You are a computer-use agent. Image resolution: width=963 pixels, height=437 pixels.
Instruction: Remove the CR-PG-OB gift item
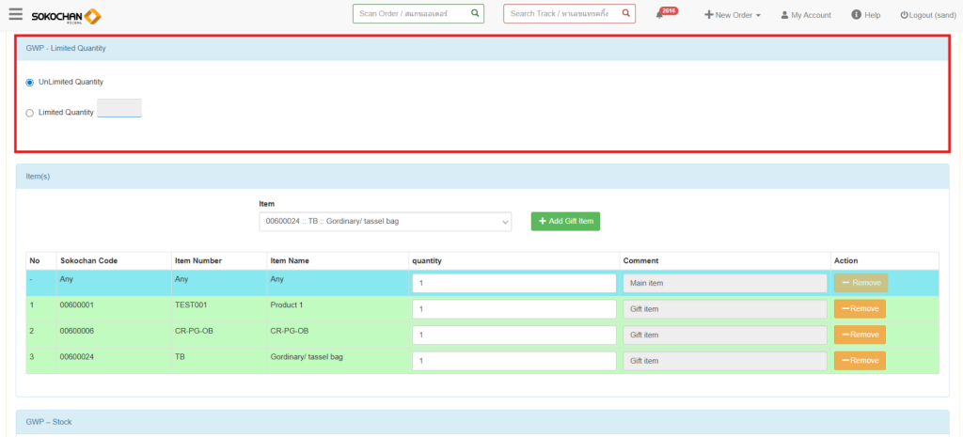click(x=860, y=335)
